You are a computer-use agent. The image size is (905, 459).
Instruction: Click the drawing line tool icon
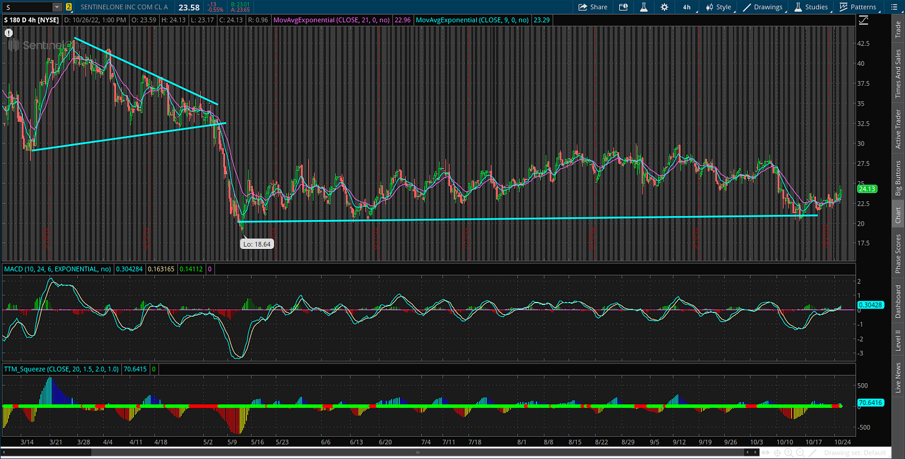(812, 453)
